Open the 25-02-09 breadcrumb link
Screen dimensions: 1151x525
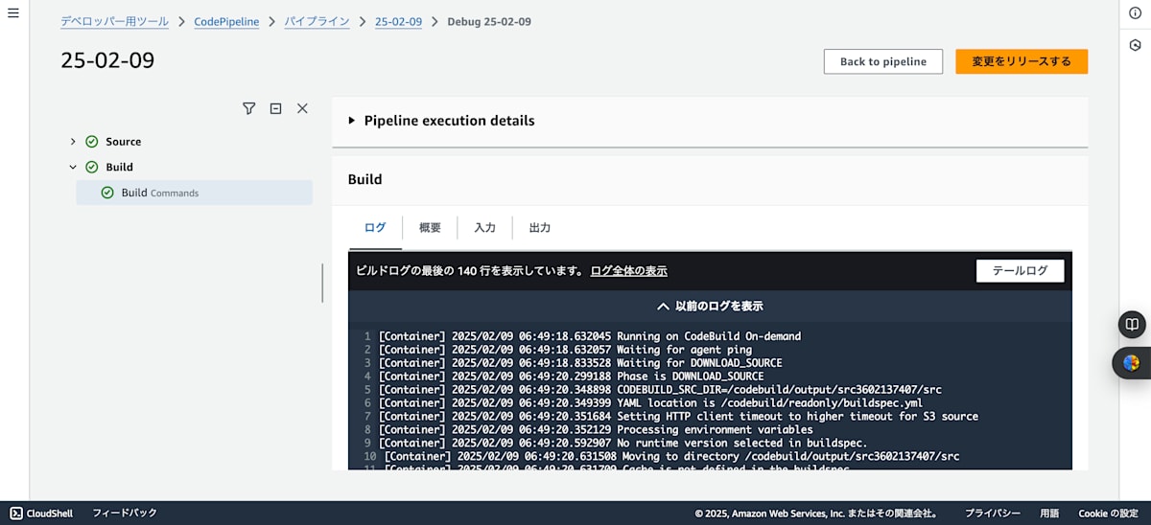pos(398,21)
